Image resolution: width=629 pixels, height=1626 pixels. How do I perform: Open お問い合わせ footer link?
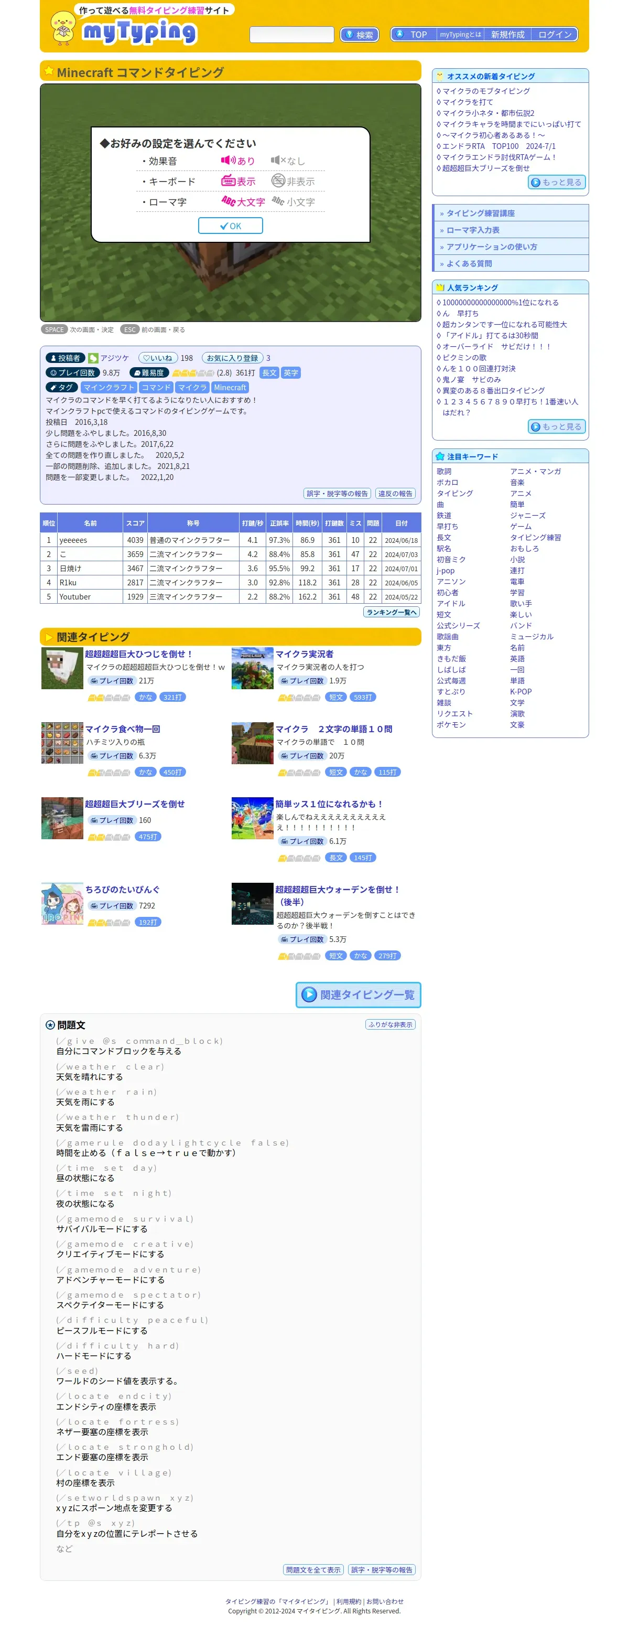coord(384,1601)
